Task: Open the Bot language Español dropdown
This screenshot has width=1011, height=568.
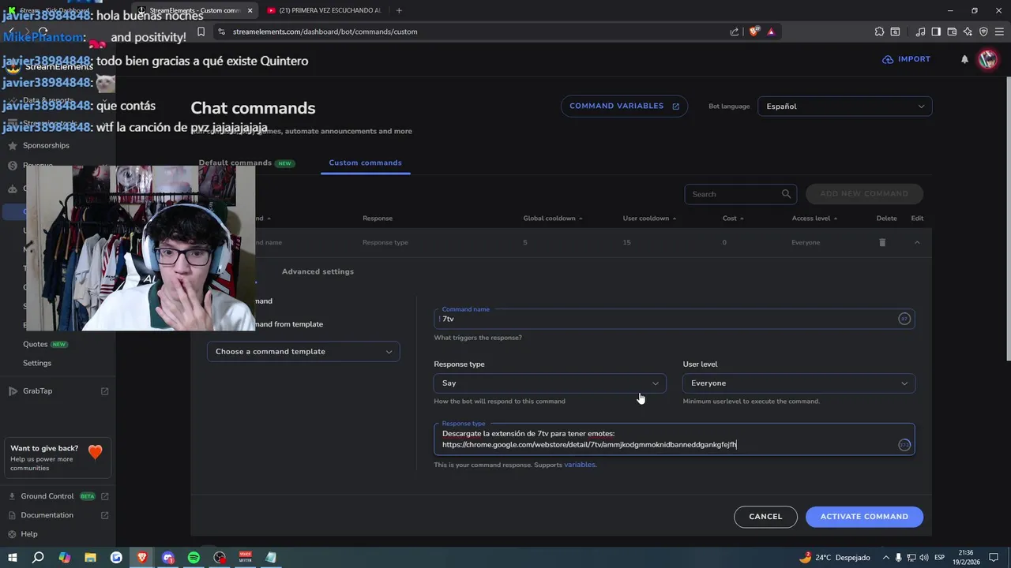Action: click(x=844, y=106)
